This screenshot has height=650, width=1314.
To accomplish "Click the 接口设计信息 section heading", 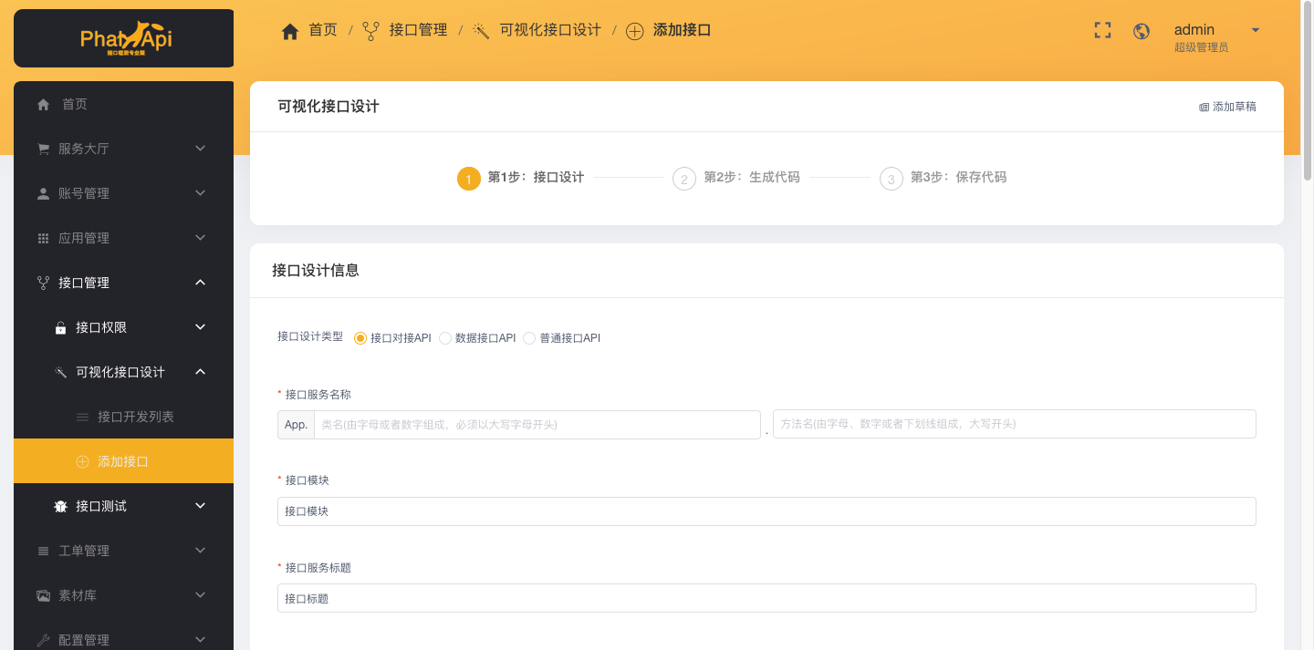I will 316,271.
